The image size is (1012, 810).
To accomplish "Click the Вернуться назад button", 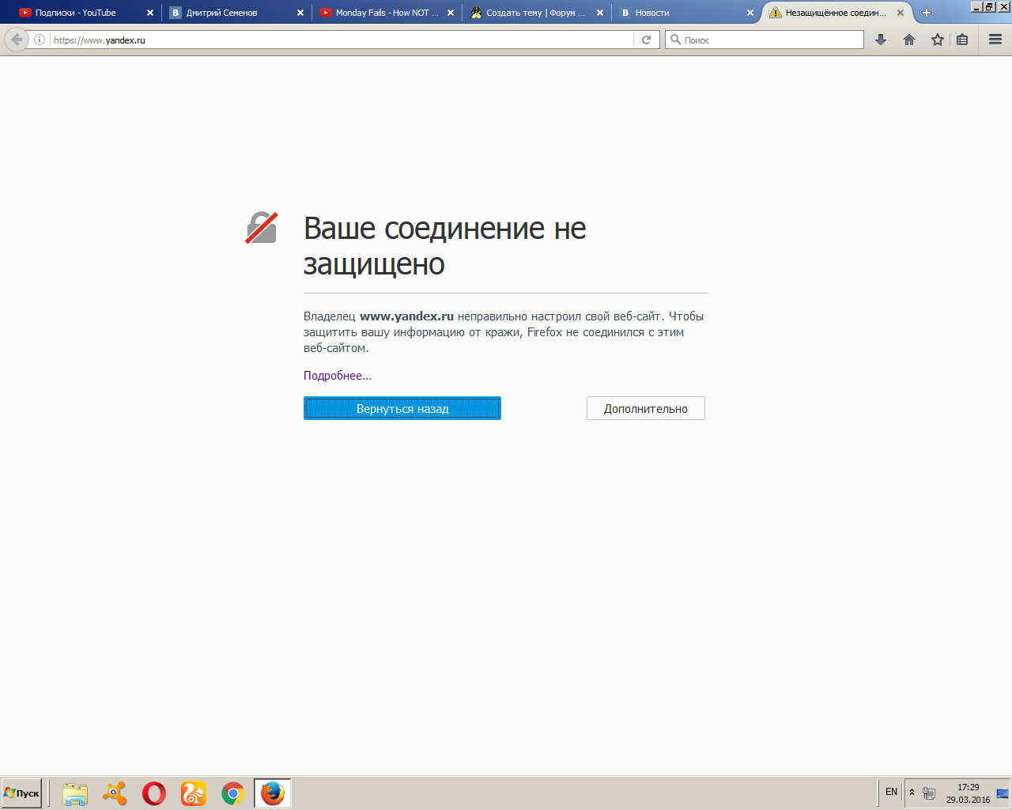I will coord(402,408).
